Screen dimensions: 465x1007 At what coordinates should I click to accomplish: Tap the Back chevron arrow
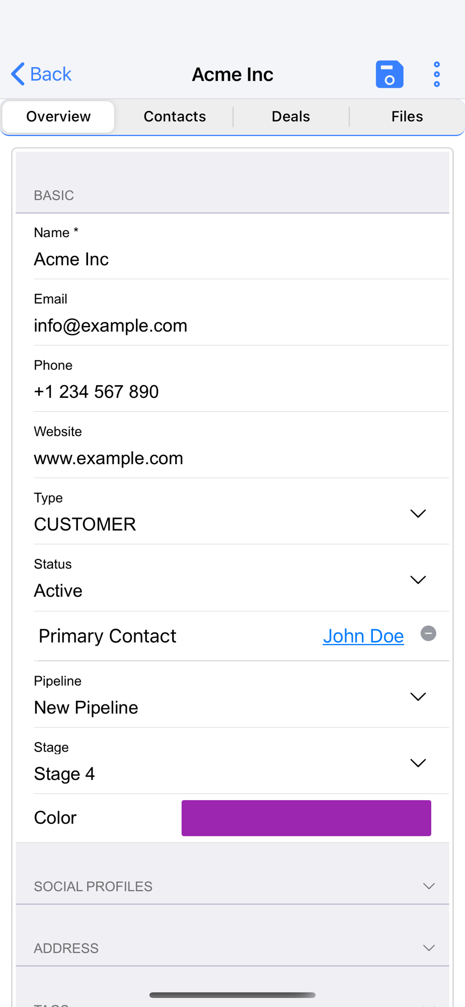click(18, 74)
